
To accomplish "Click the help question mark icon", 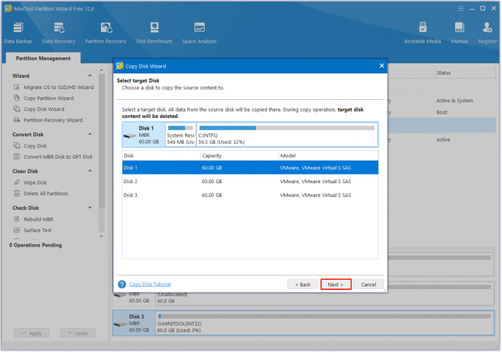I will point(122,284).
